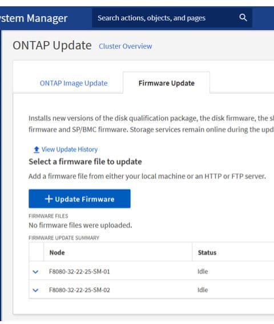
Task: Select the Firmware Update tab
Action: [167, 83]
